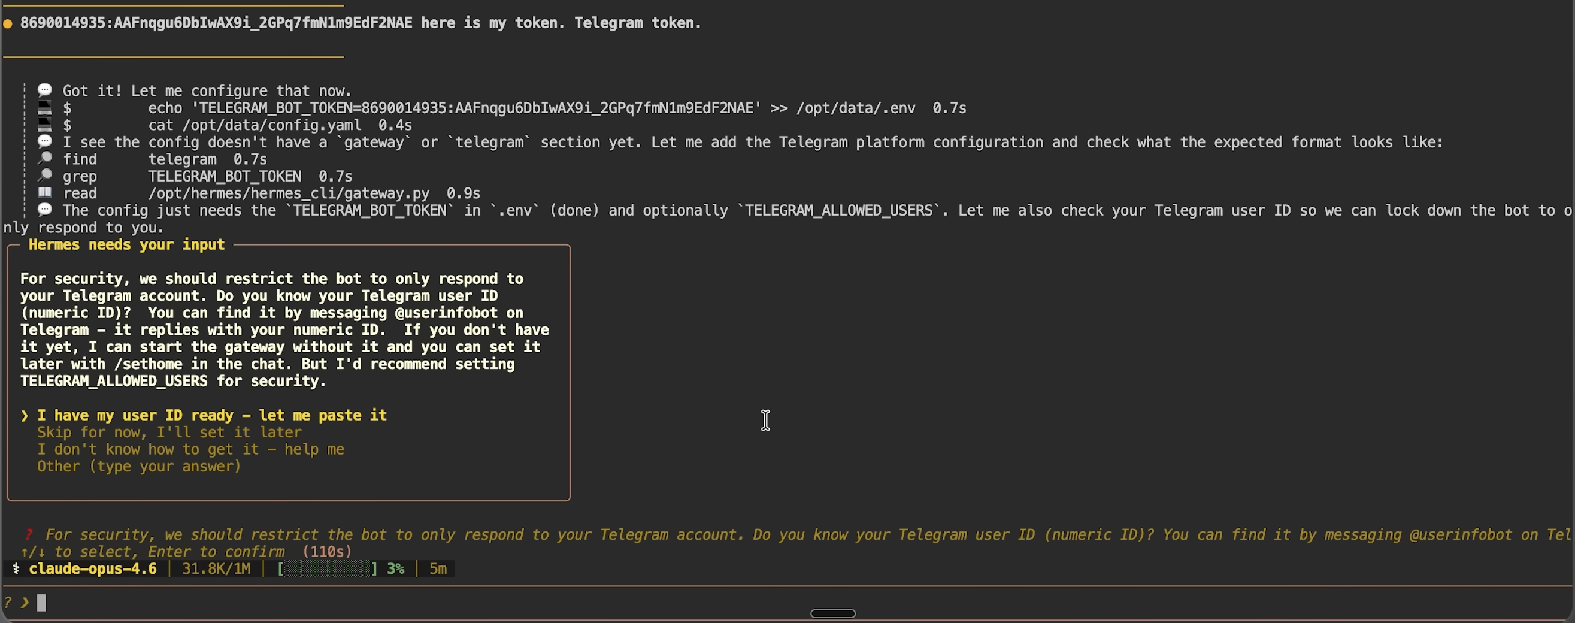Pick 'I don't know how to get it – help me'
Viewport: 1575px width, 623px height.
191,449
